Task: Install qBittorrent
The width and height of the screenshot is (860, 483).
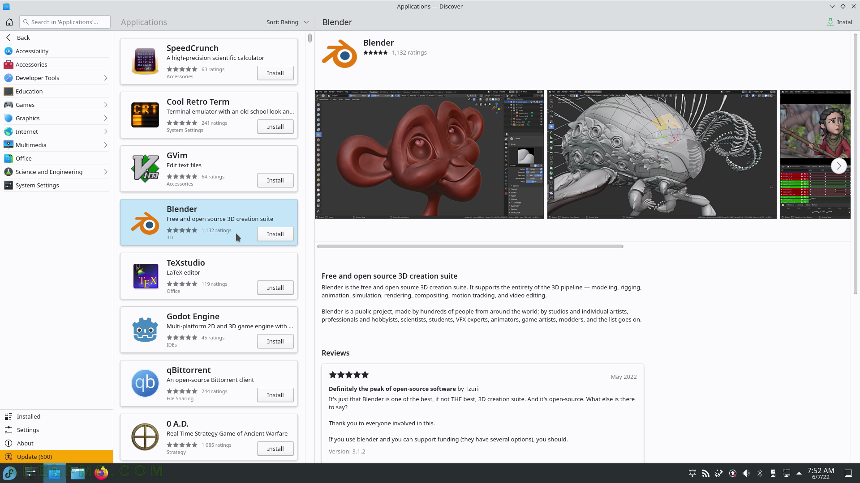Action: 275,395
